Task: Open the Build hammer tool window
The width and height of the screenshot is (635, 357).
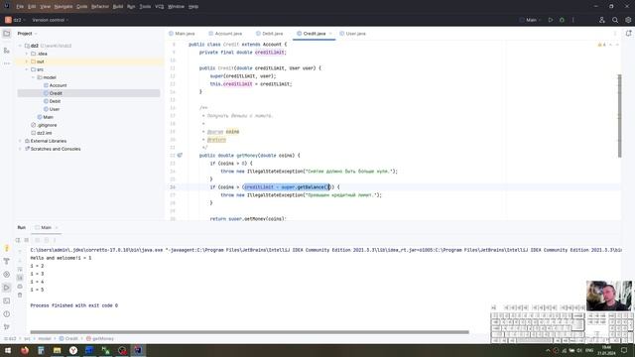Action: point(7,262)
